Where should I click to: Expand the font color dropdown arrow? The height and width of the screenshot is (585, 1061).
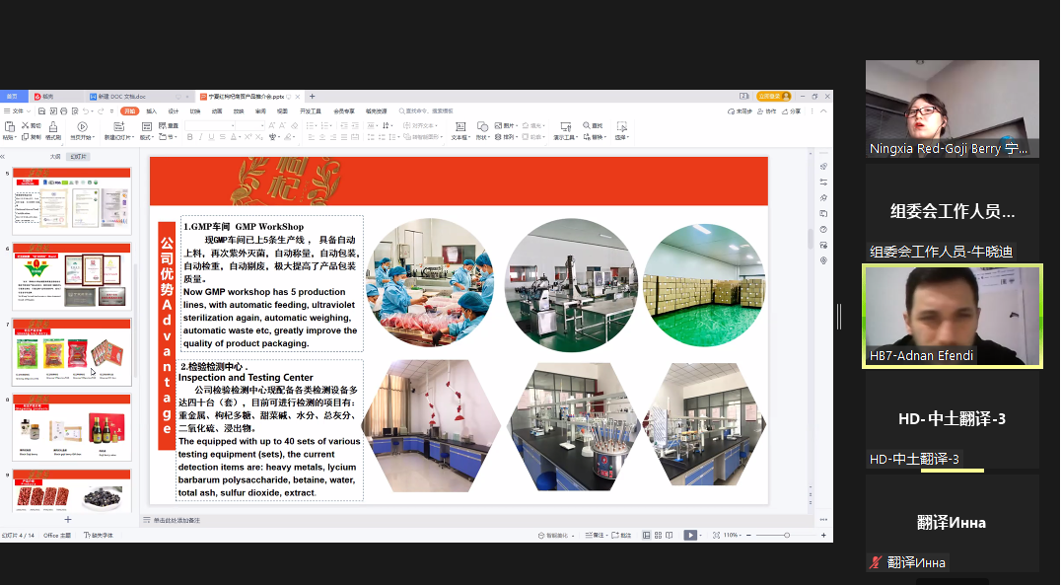point(241,137)
